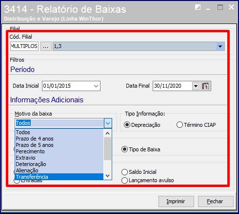This screenshot has width=239, height=214.
Task: Choose the Tipo de Baixa radio button
Action: [141, 149]
